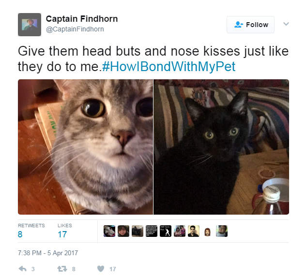Open the #HowIBondWithMyPet hashtag
Viewport: 307px width, 277px height.
[169, 66]
